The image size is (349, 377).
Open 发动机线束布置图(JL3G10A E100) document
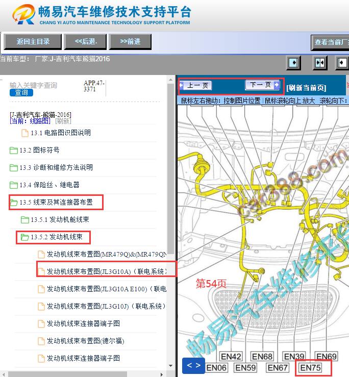tap(106, 289)
